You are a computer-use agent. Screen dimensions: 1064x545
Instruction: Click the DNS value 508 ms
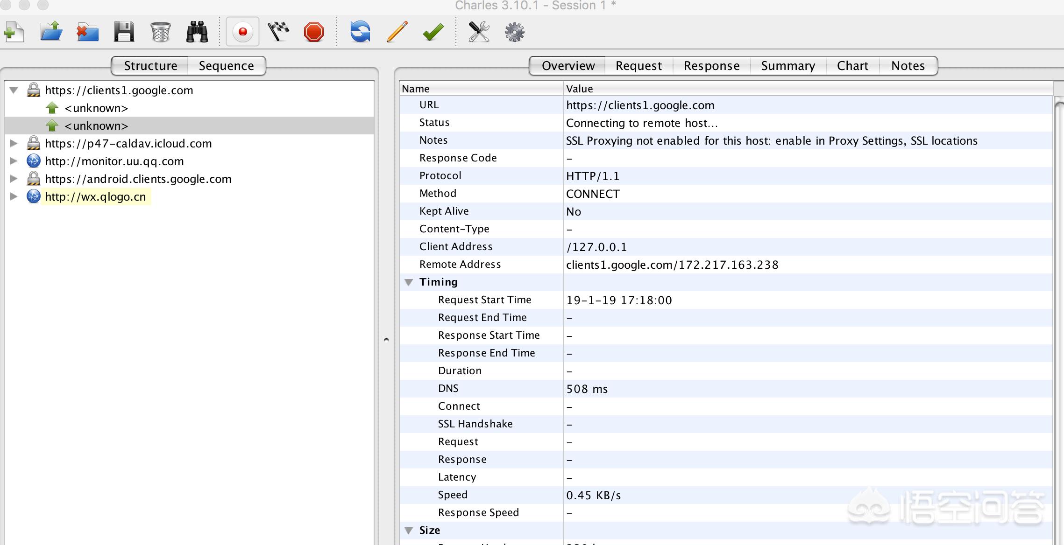pyautogui.click(x=587, y=389)
